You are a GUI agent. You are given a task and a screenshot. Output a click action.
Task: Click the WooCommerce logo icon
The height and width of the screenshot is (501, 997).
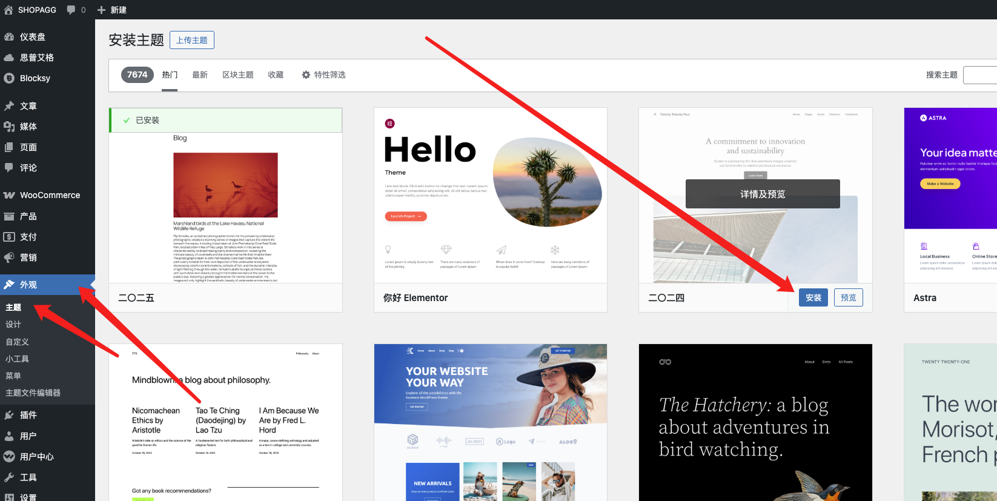9,195
